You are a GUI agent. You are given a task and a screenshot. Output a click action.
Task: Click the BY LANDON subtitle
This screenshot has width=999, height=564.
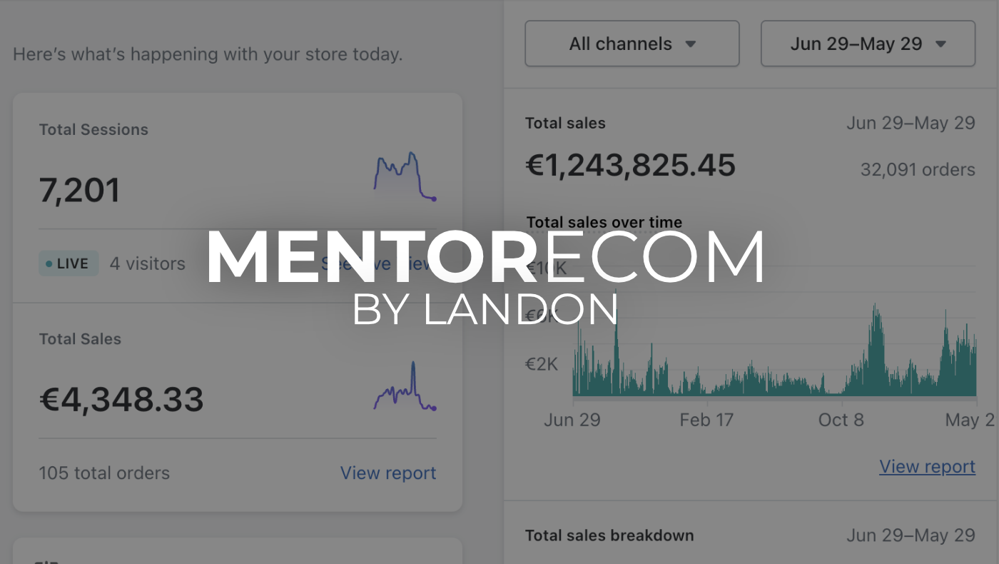point(485,309)
